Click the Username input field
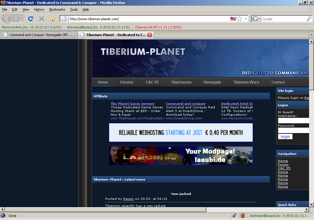Image resolution: width=314 pixels, height=220 pixels. pyautogui.click(x=293, y=121)
